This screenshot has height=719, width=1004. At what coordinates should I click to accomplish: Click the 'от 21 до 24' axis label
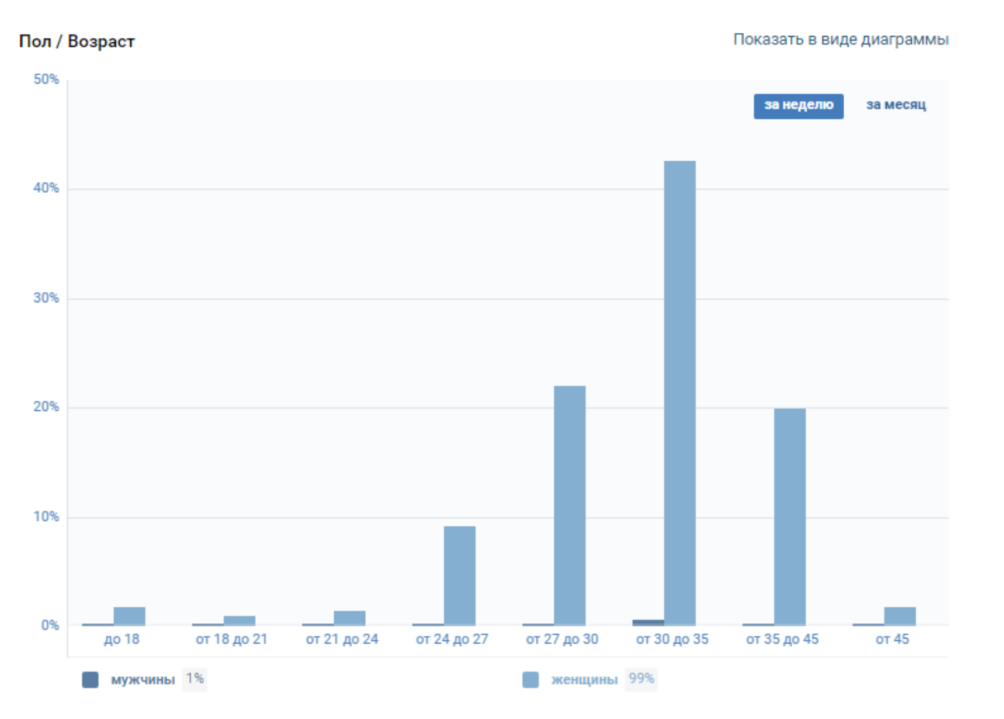coord(342,639)
